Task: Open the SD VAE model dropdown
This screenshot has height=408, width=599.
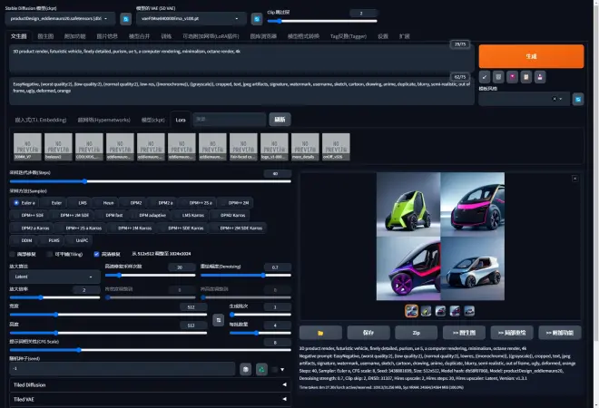Action: pyautogui.click(x=191, y=19)
